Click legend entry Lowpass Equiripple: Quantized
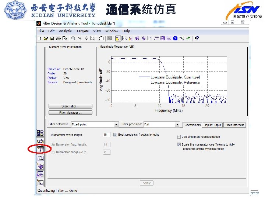This screenshot has height=198, width=265. pos(175,77)
